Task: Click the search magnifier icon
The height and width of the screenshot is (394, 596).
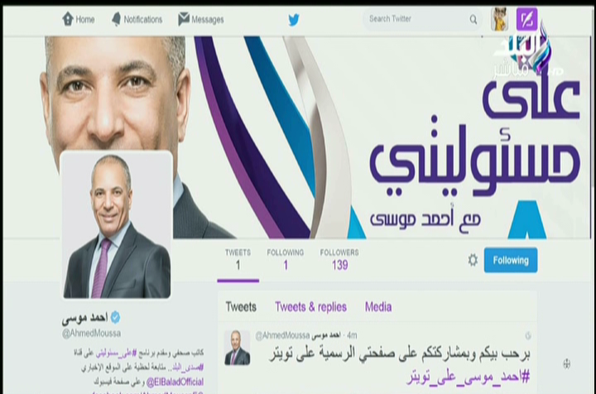Action: tap(473, 19)
